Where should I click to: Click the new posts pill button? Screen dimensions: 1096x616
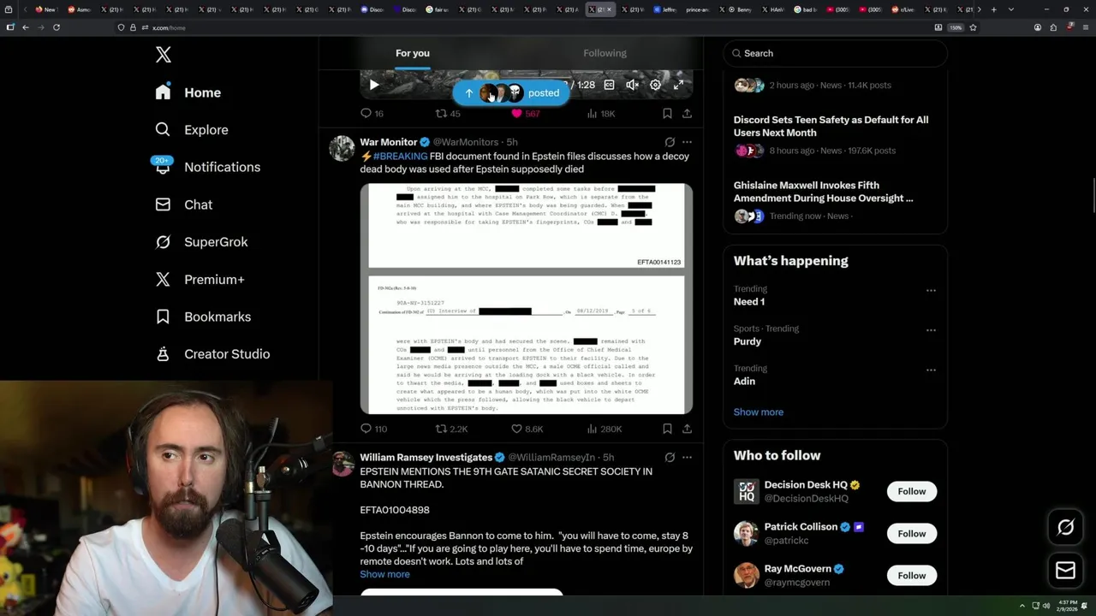pos(511,93)
